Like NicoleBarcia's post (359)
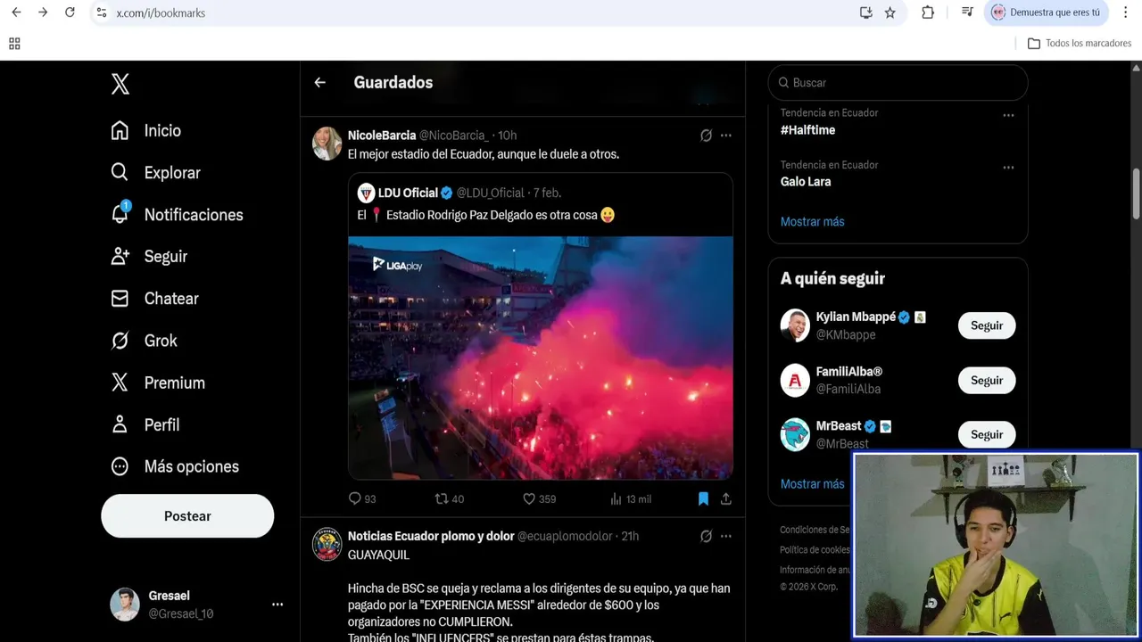This screenshot has width=1142, height=642. coord(539,498)
